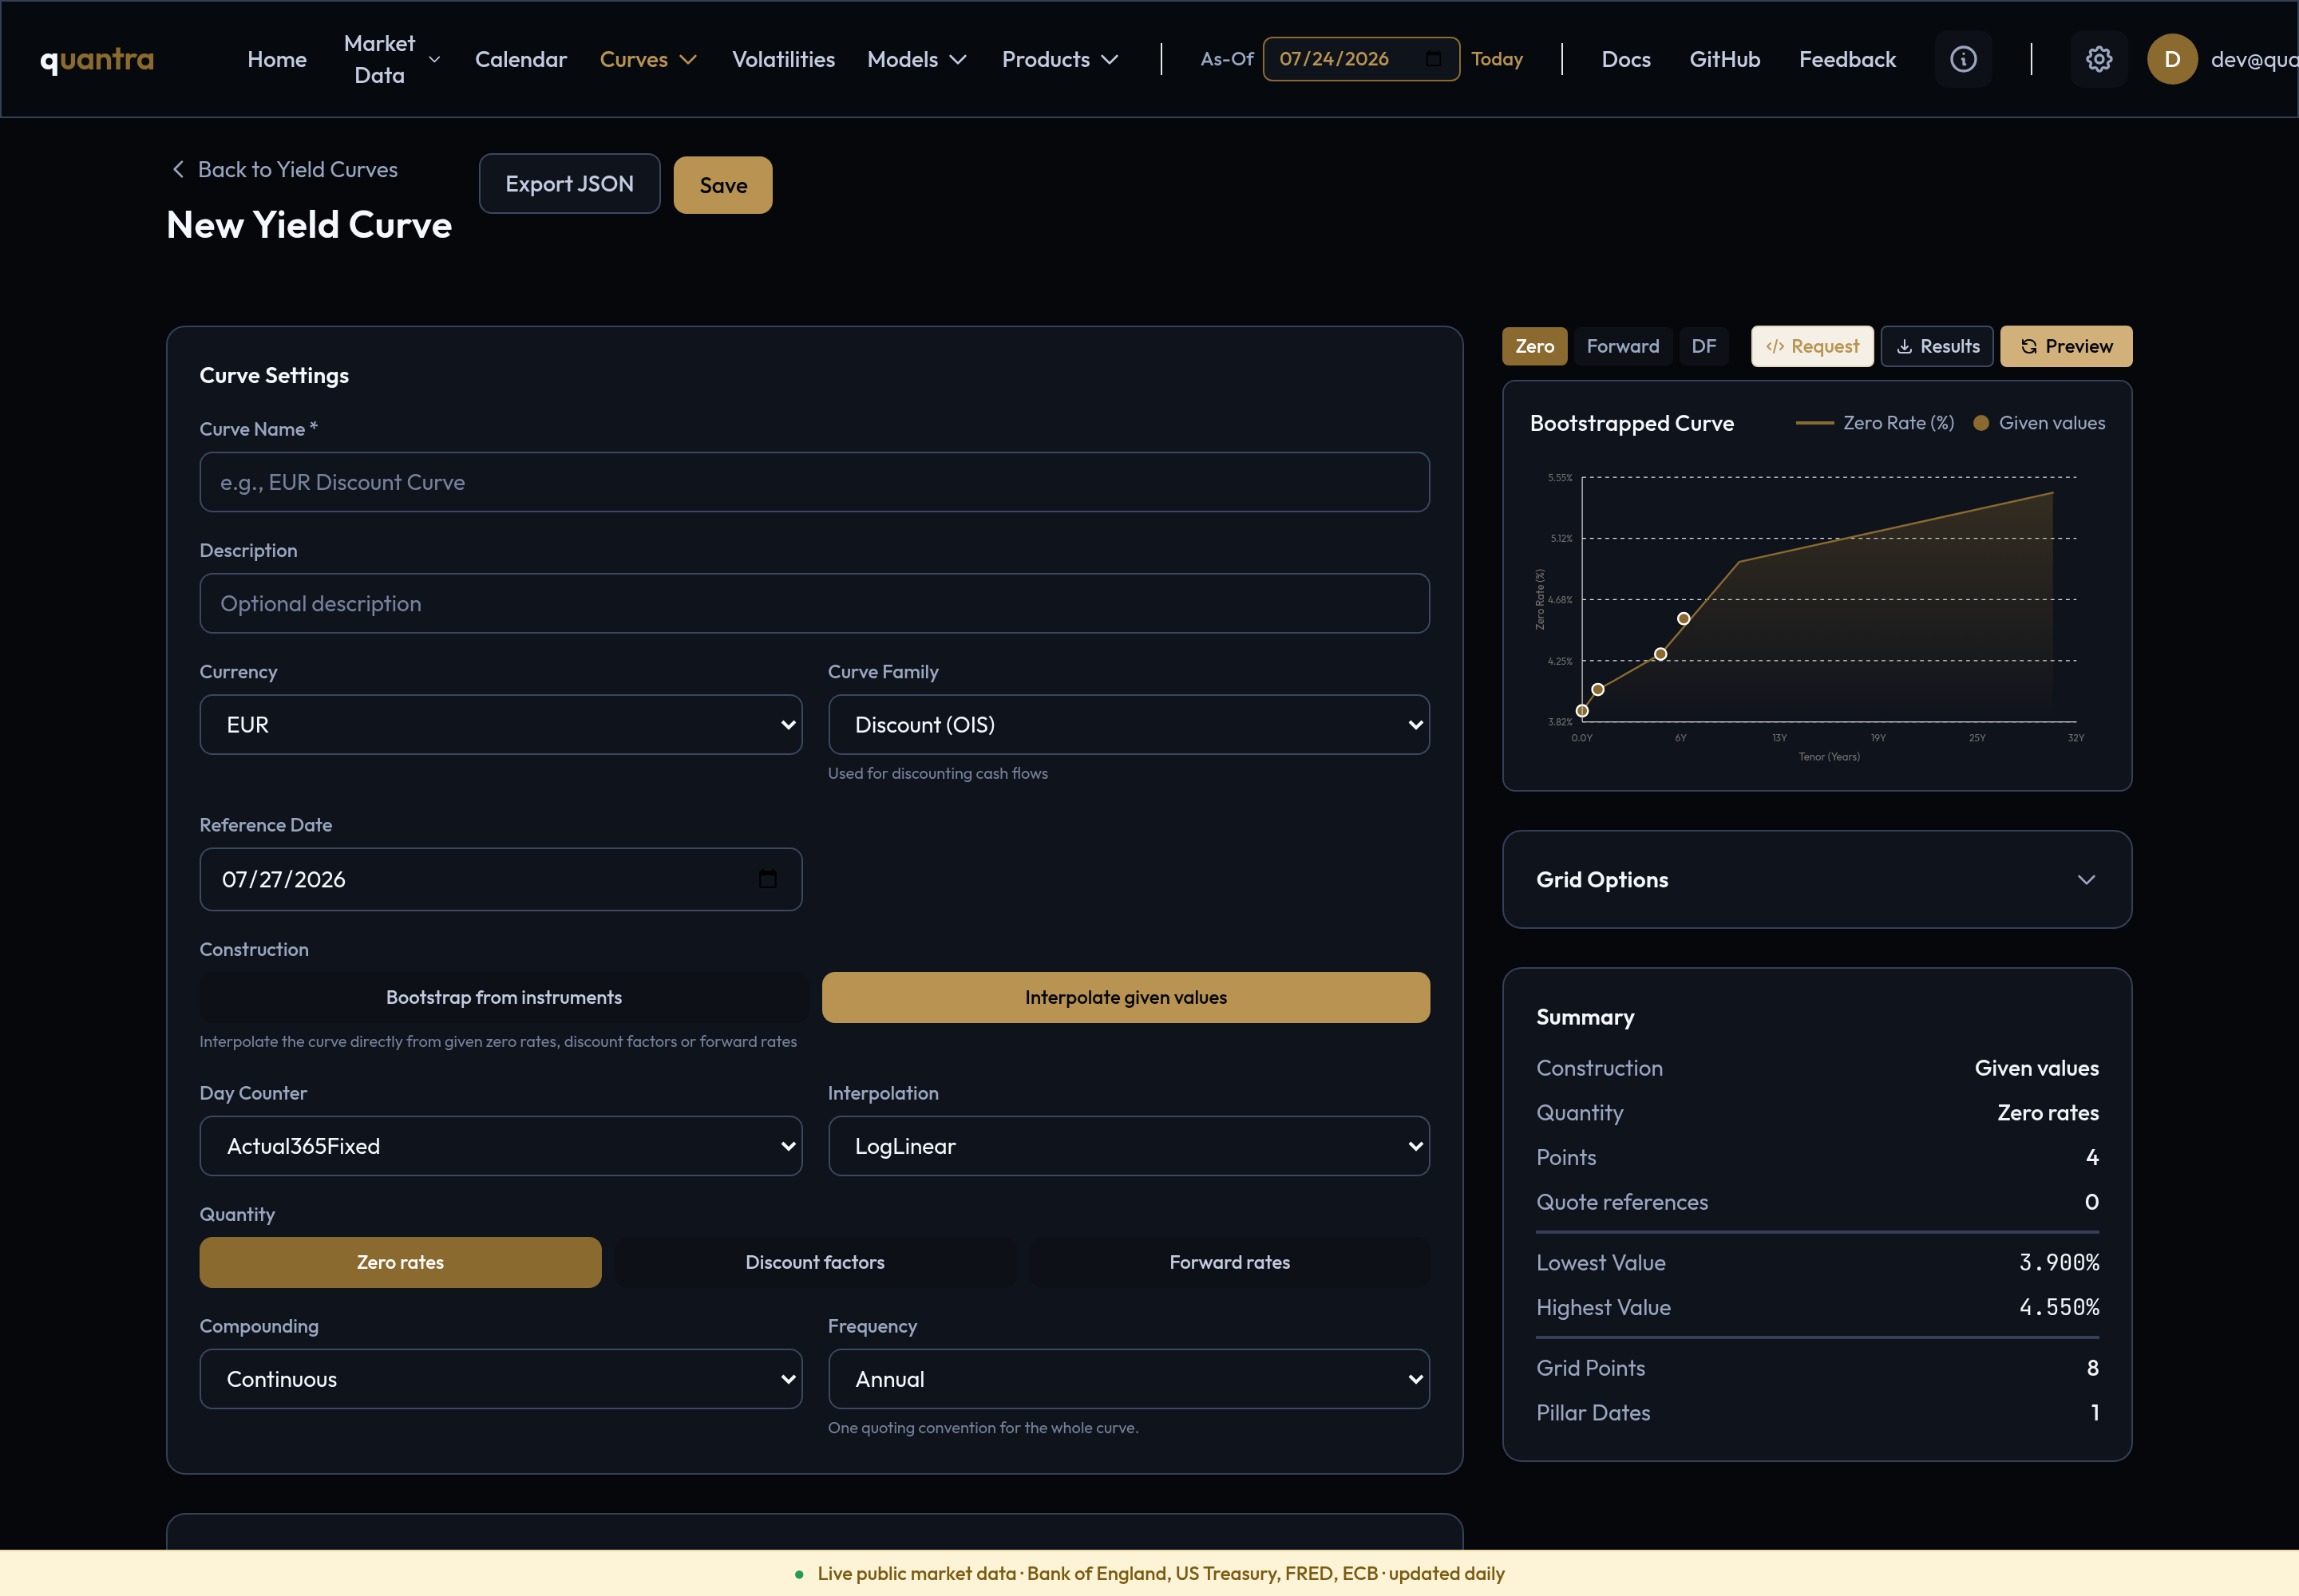Screen dimensions: 2299x1596
Task: Click the Export JSON button
Action: (x=569, y=184)
